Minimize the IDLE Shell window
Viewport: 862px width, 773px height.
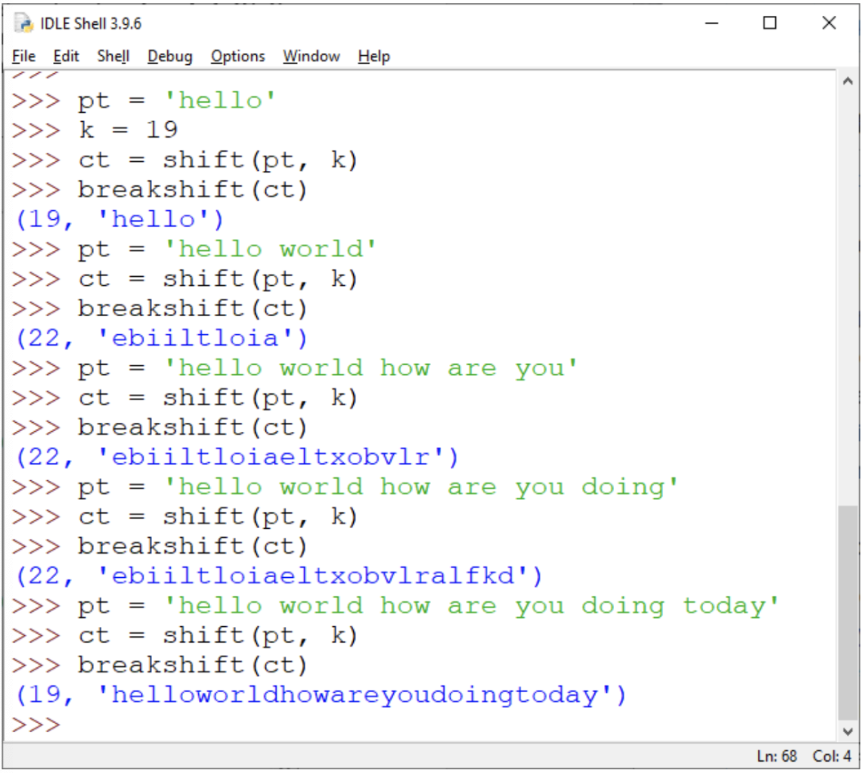click(x=711, y=23)
